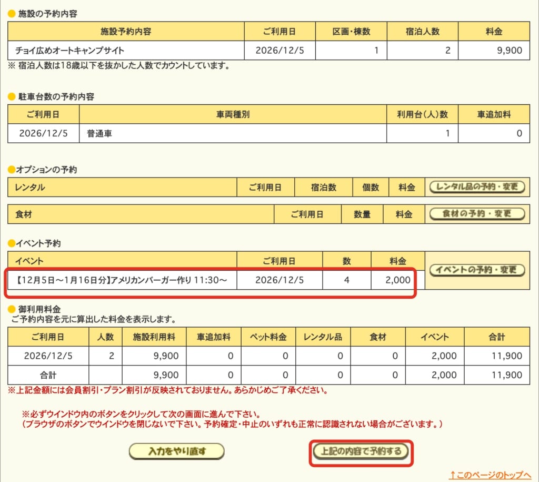Click the 宿泊数 column header
539x482 pixels.
click(324, 188)
